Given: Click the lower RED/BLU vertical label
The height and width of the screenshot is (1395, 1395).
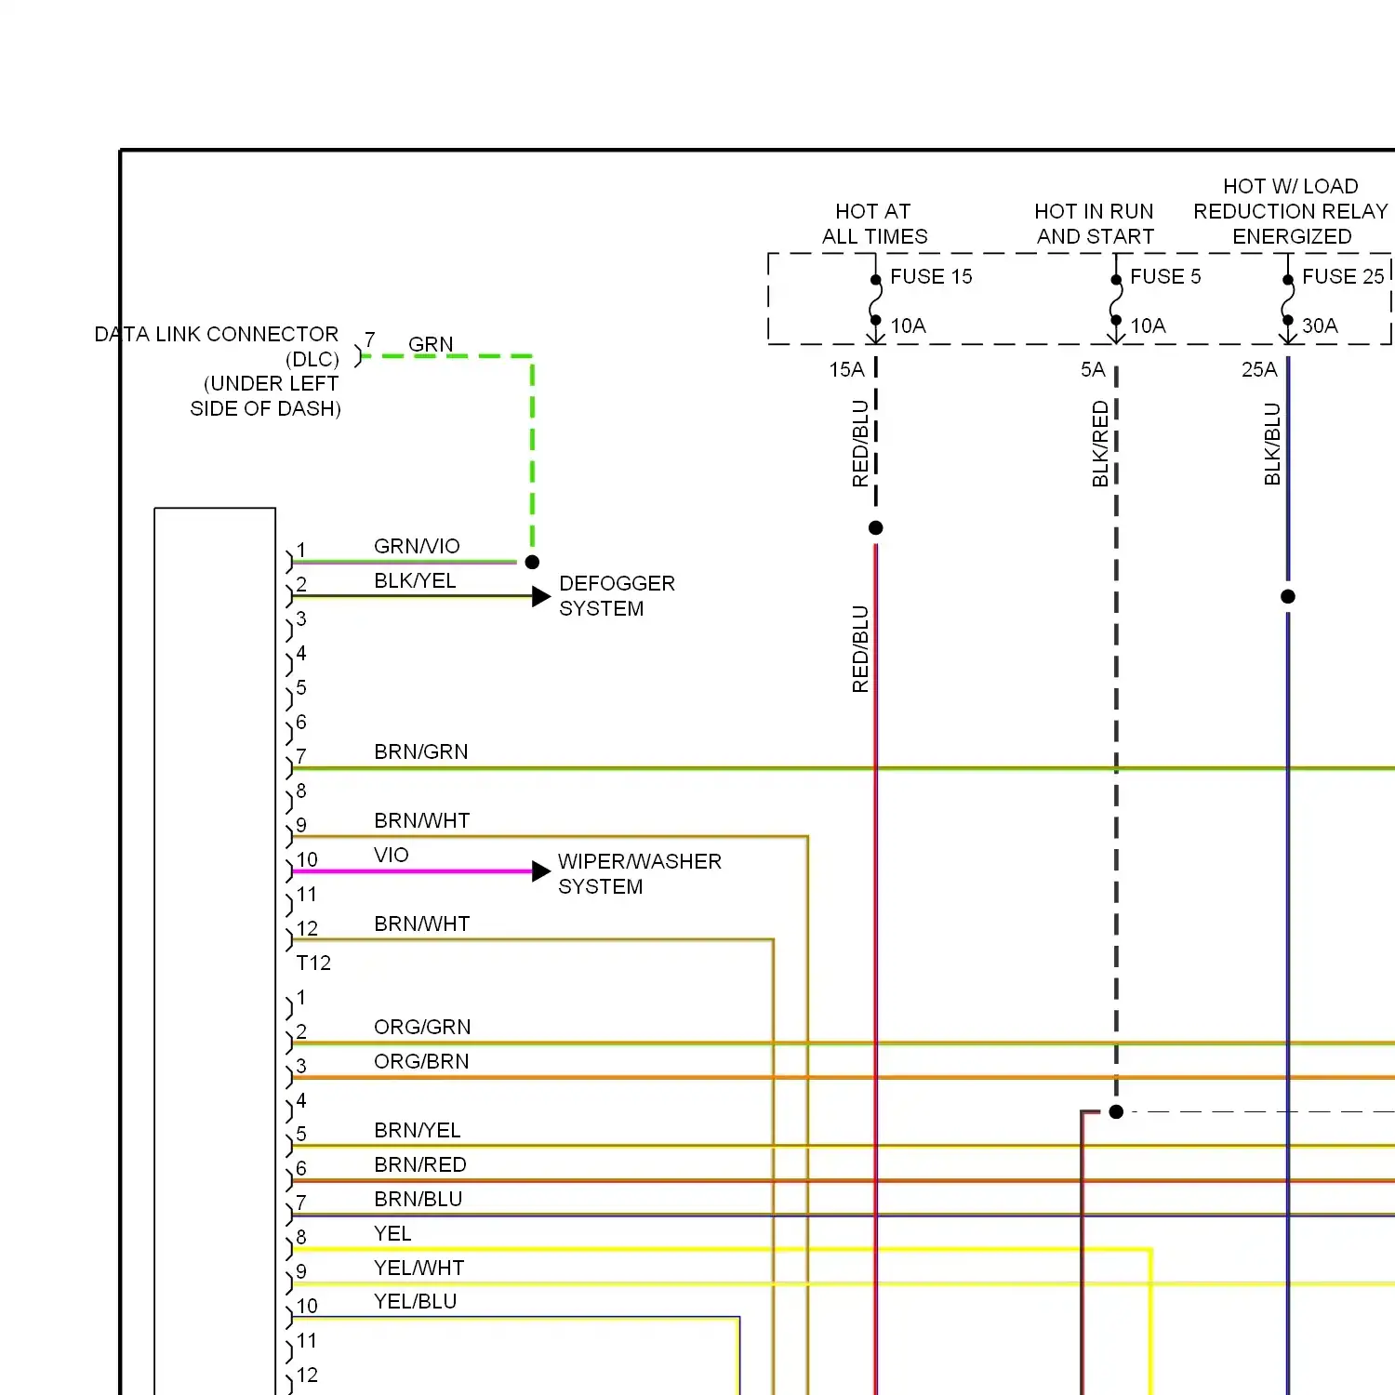Looking at the screenshot, I should 860,648.
